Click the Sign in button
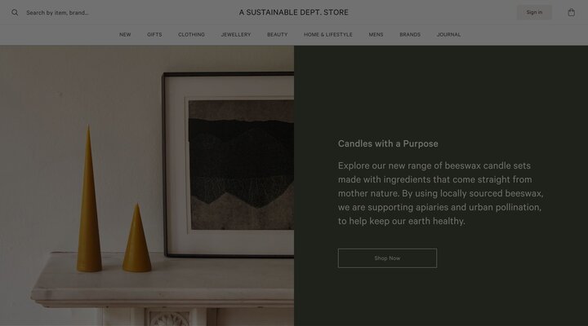 534,12
